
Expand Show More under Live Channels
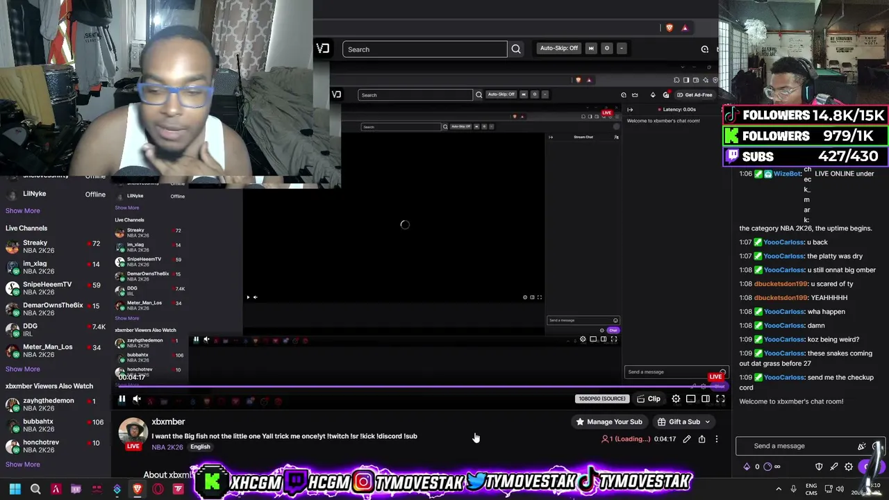point(23,369)
